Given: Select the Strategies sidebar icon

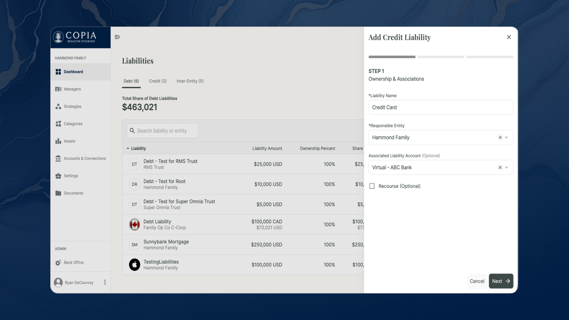Looking at the screenshot, I should click(x=58, y=107).
